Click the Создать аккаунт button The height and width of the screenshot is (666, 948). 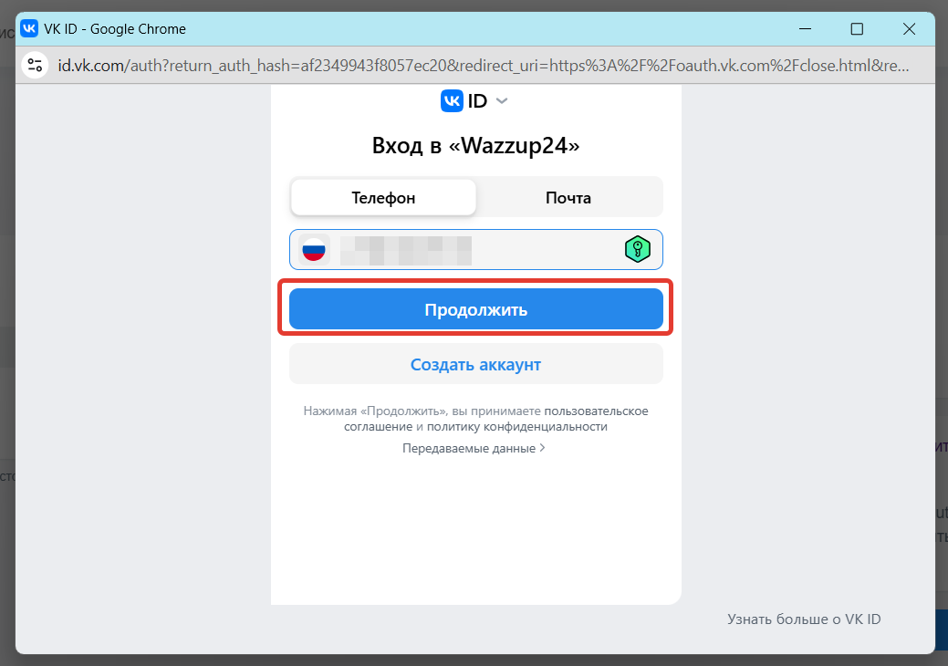pos(475,364)
